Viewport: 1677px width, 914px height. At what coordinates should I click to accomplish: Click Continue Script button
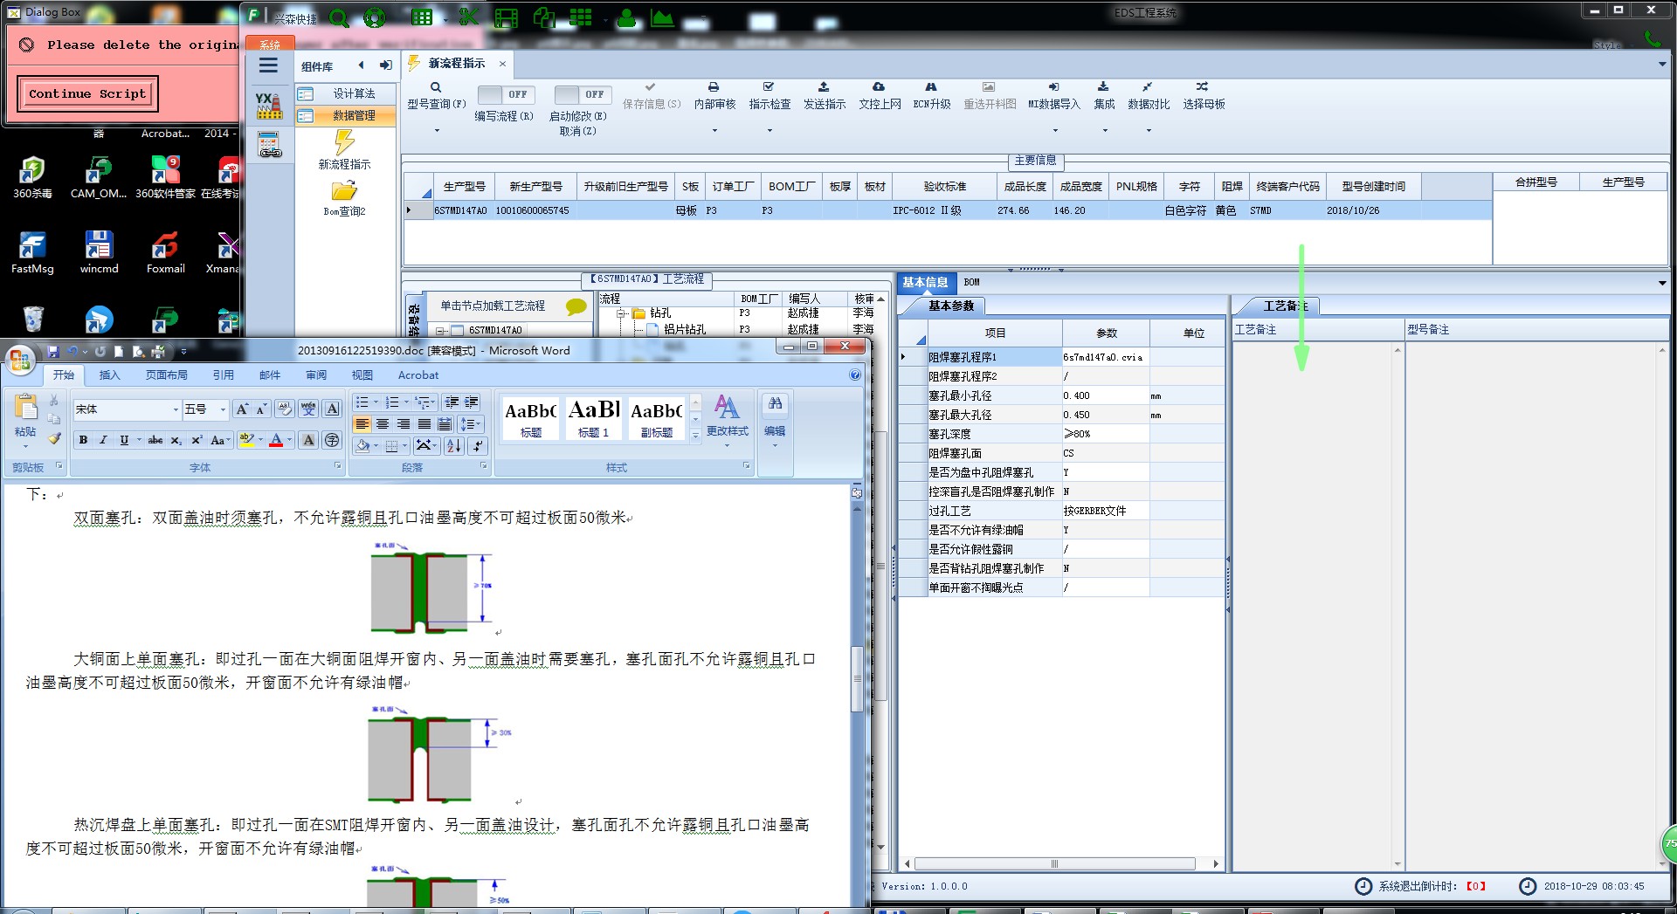tap(87, 94)
